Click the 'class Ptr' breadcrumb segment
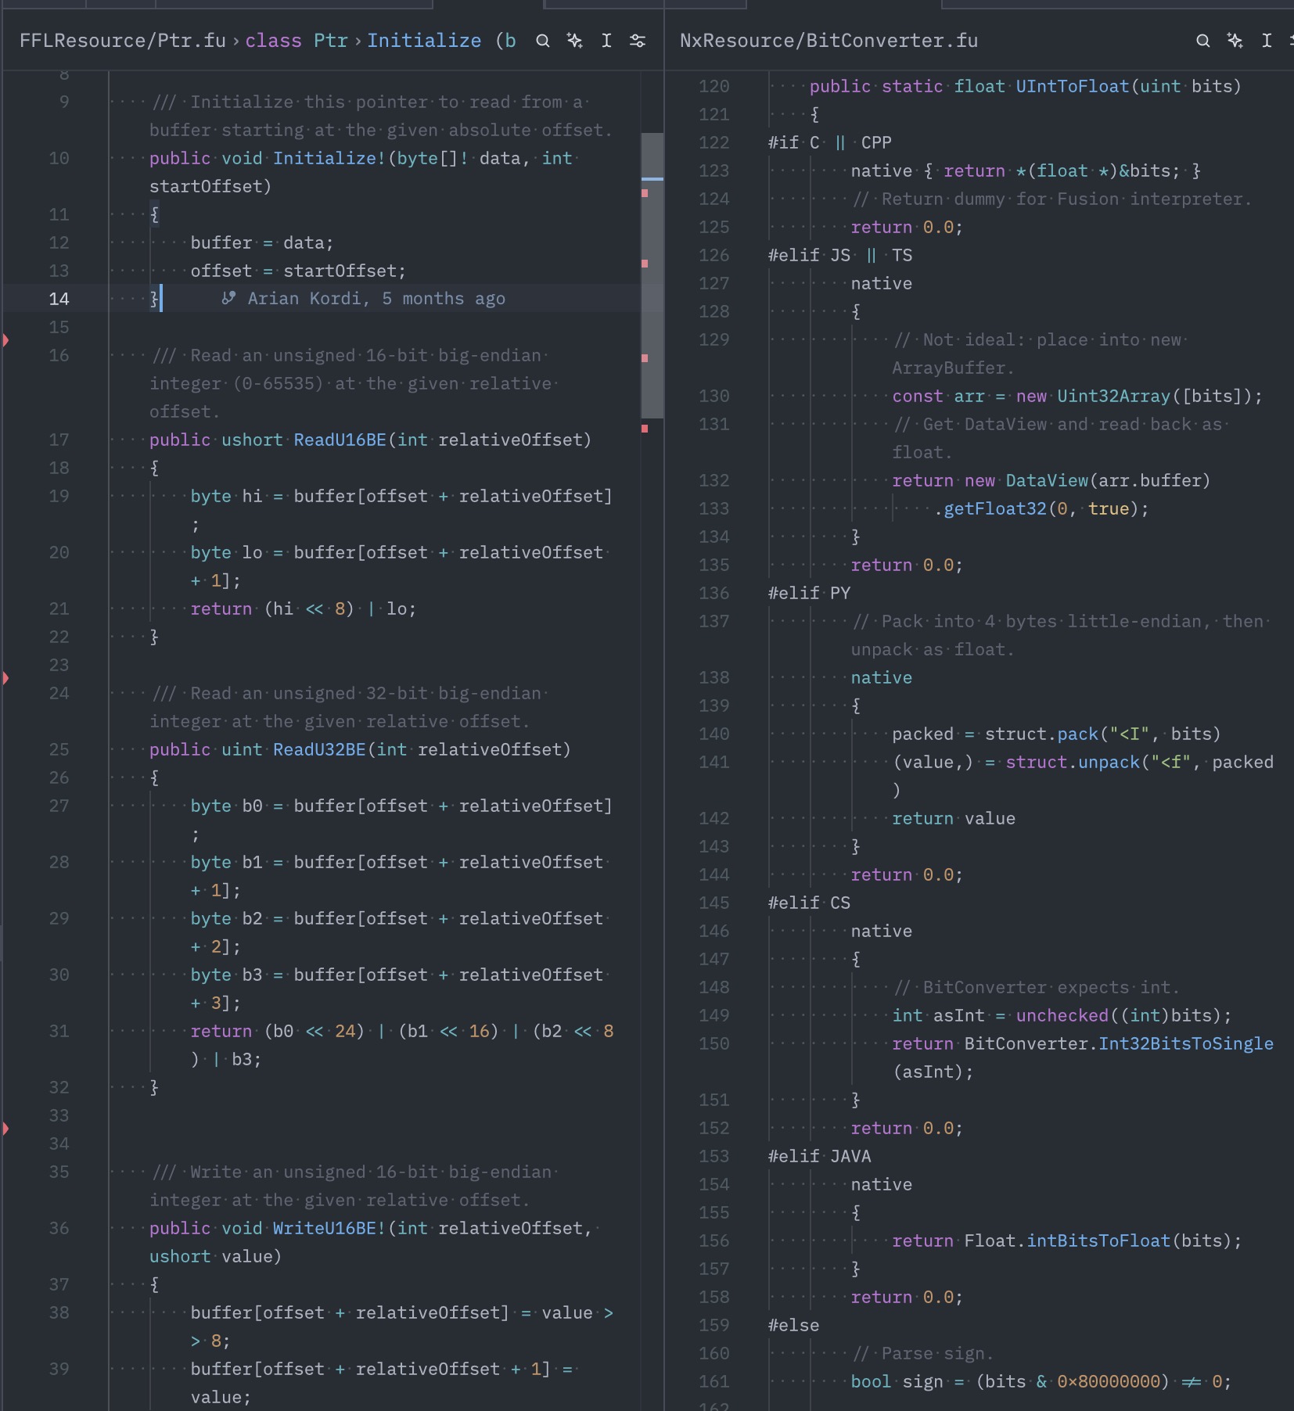1294x1411 pixels. tap(296, 41)
